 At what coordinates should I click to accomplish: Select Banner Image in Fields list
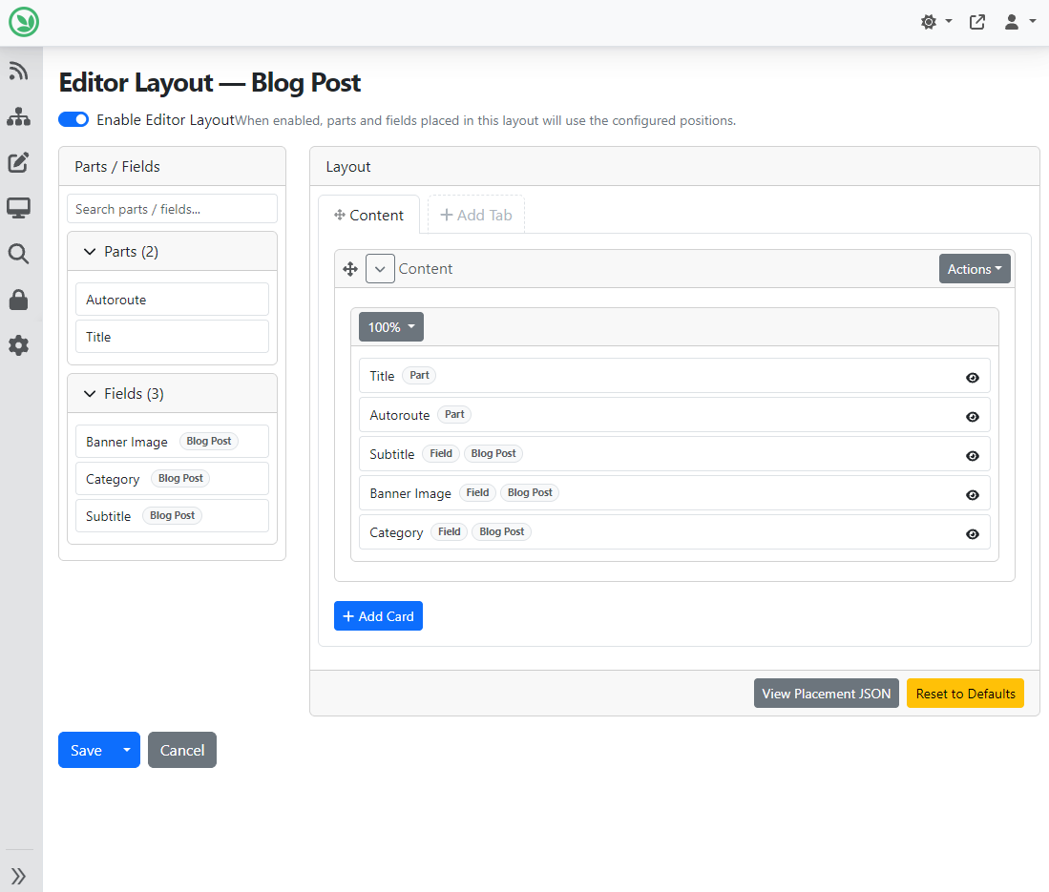[172, 442]
